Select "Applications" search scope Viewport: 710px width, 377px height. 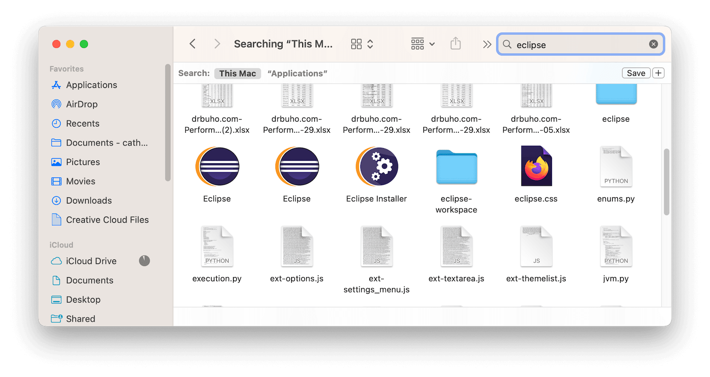pyautogui.click(x=297, y=73)
